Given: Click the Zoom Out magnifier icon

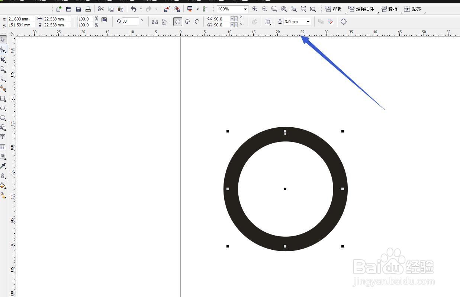Looking at the screenshot, I should tap(264, 9).
